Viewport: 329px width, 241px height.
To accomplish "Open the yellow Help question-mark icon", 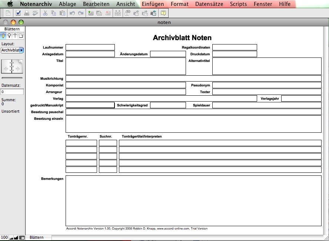I will (x=163, y=13).
